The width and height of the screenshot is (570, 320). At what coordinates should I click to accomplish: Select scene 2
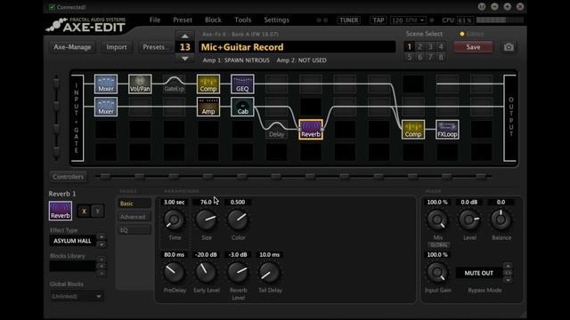(419, 46)
